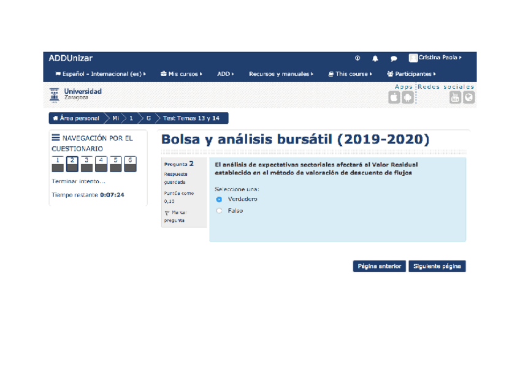Jump to question 5 in quiz navigation

[115, 164]
